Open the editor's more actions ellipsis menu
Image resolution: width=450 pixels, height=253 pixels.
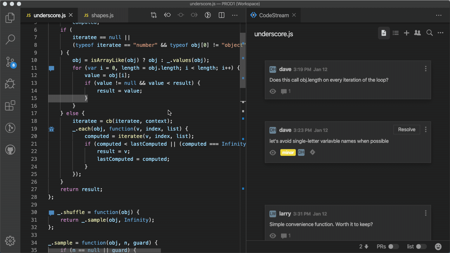tap(234, 15)
